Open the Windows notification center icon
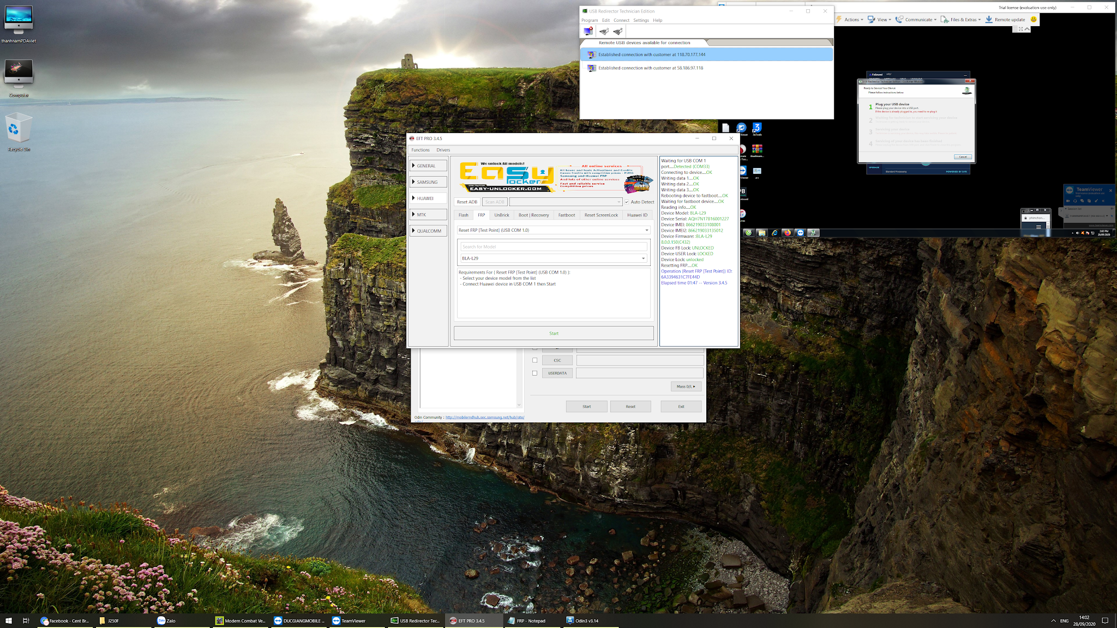 [1105, 620]
